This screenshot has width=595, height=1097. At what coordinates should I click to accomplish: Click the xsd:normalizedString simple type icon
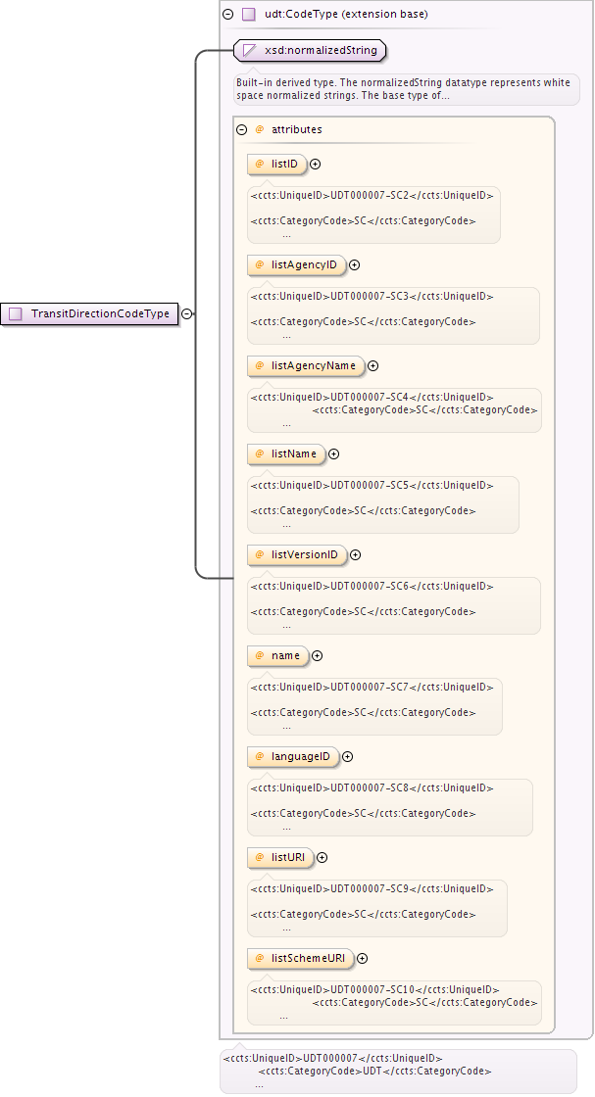tap(250, 50)
